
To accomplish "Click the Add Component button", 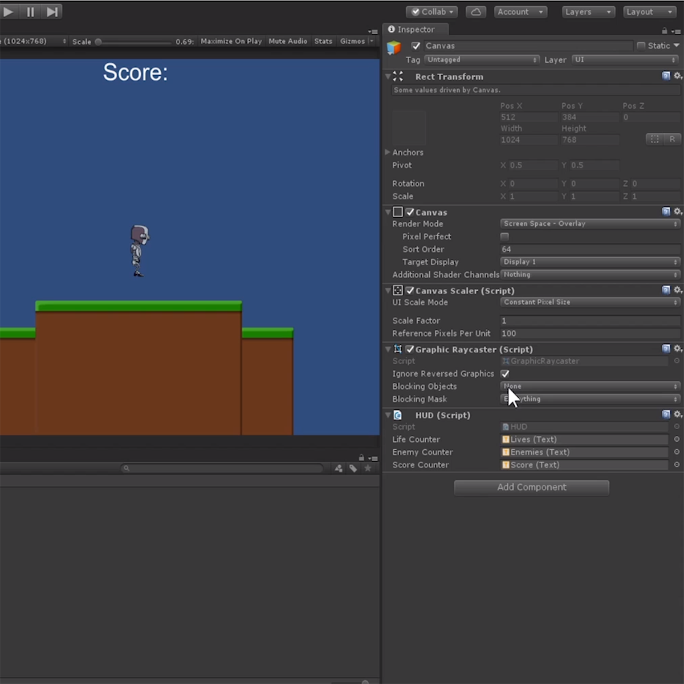I will (x=531, y=487).
